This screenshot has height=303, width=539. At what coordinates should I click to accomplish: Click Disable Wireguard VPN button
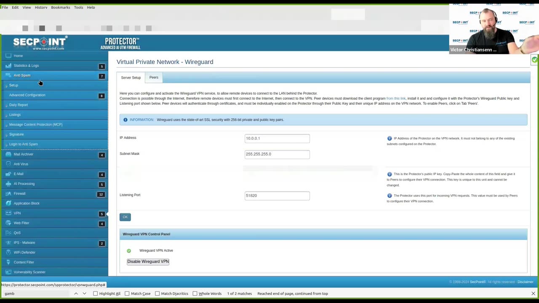coord(148,261)
